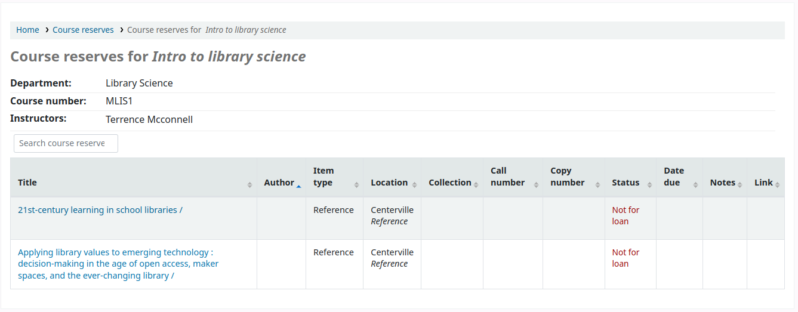Sort the table by the Link header
The width and height of the screenshot is (798, 312).
click(x=763, y=183)
